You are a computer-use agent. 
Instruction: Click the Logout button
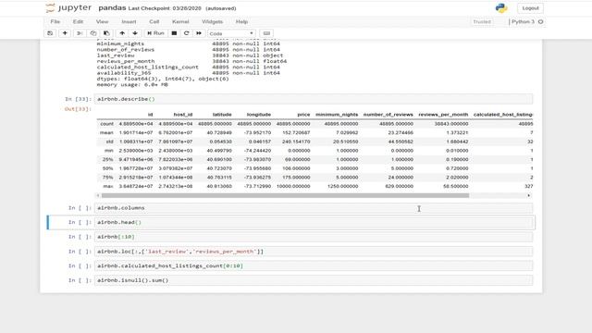click(530, 8)
